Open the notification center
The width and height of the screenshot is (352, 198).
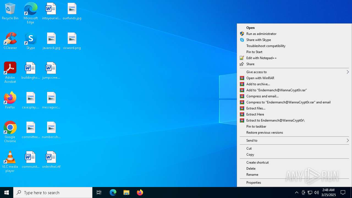[343, 193]
